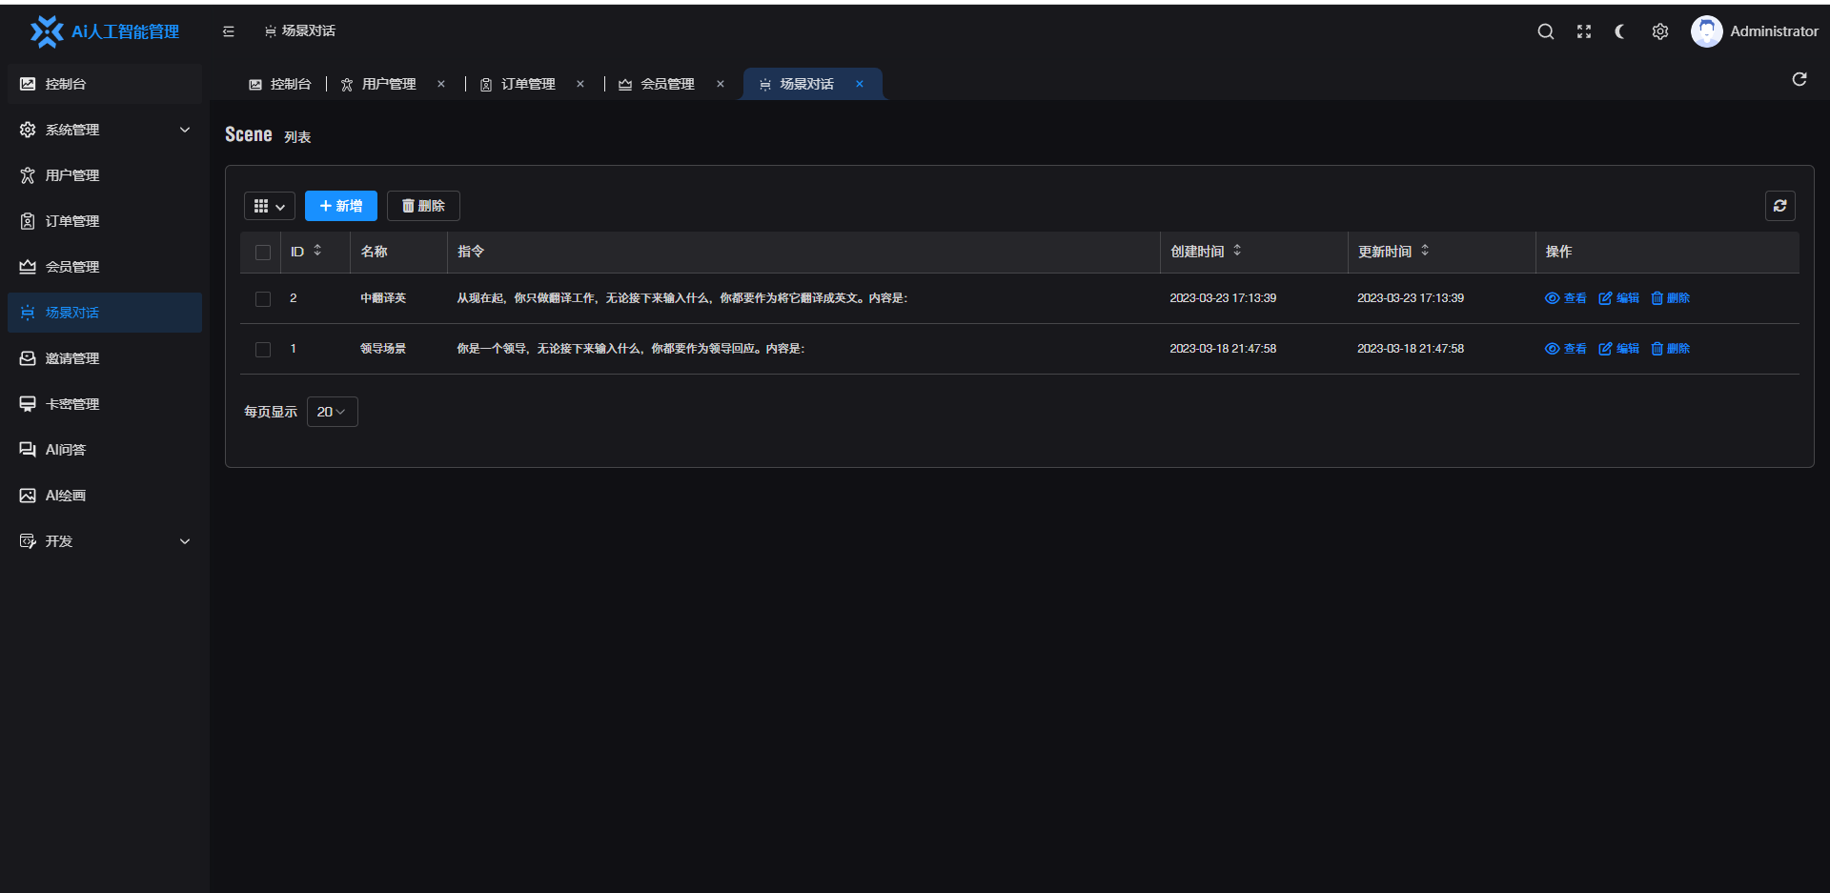This screenshot has height=893, width=1830.
Task: Toggle dark mode with the moon icon
Action: (x=1620, y=31)
